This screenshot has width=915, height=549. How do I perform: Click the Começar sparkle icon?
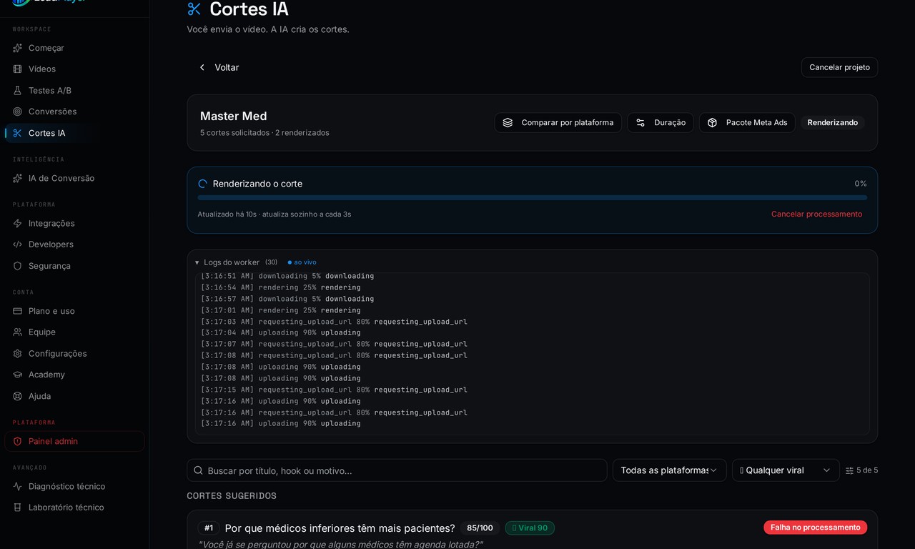pyautogui.click(x=18, y=48)
